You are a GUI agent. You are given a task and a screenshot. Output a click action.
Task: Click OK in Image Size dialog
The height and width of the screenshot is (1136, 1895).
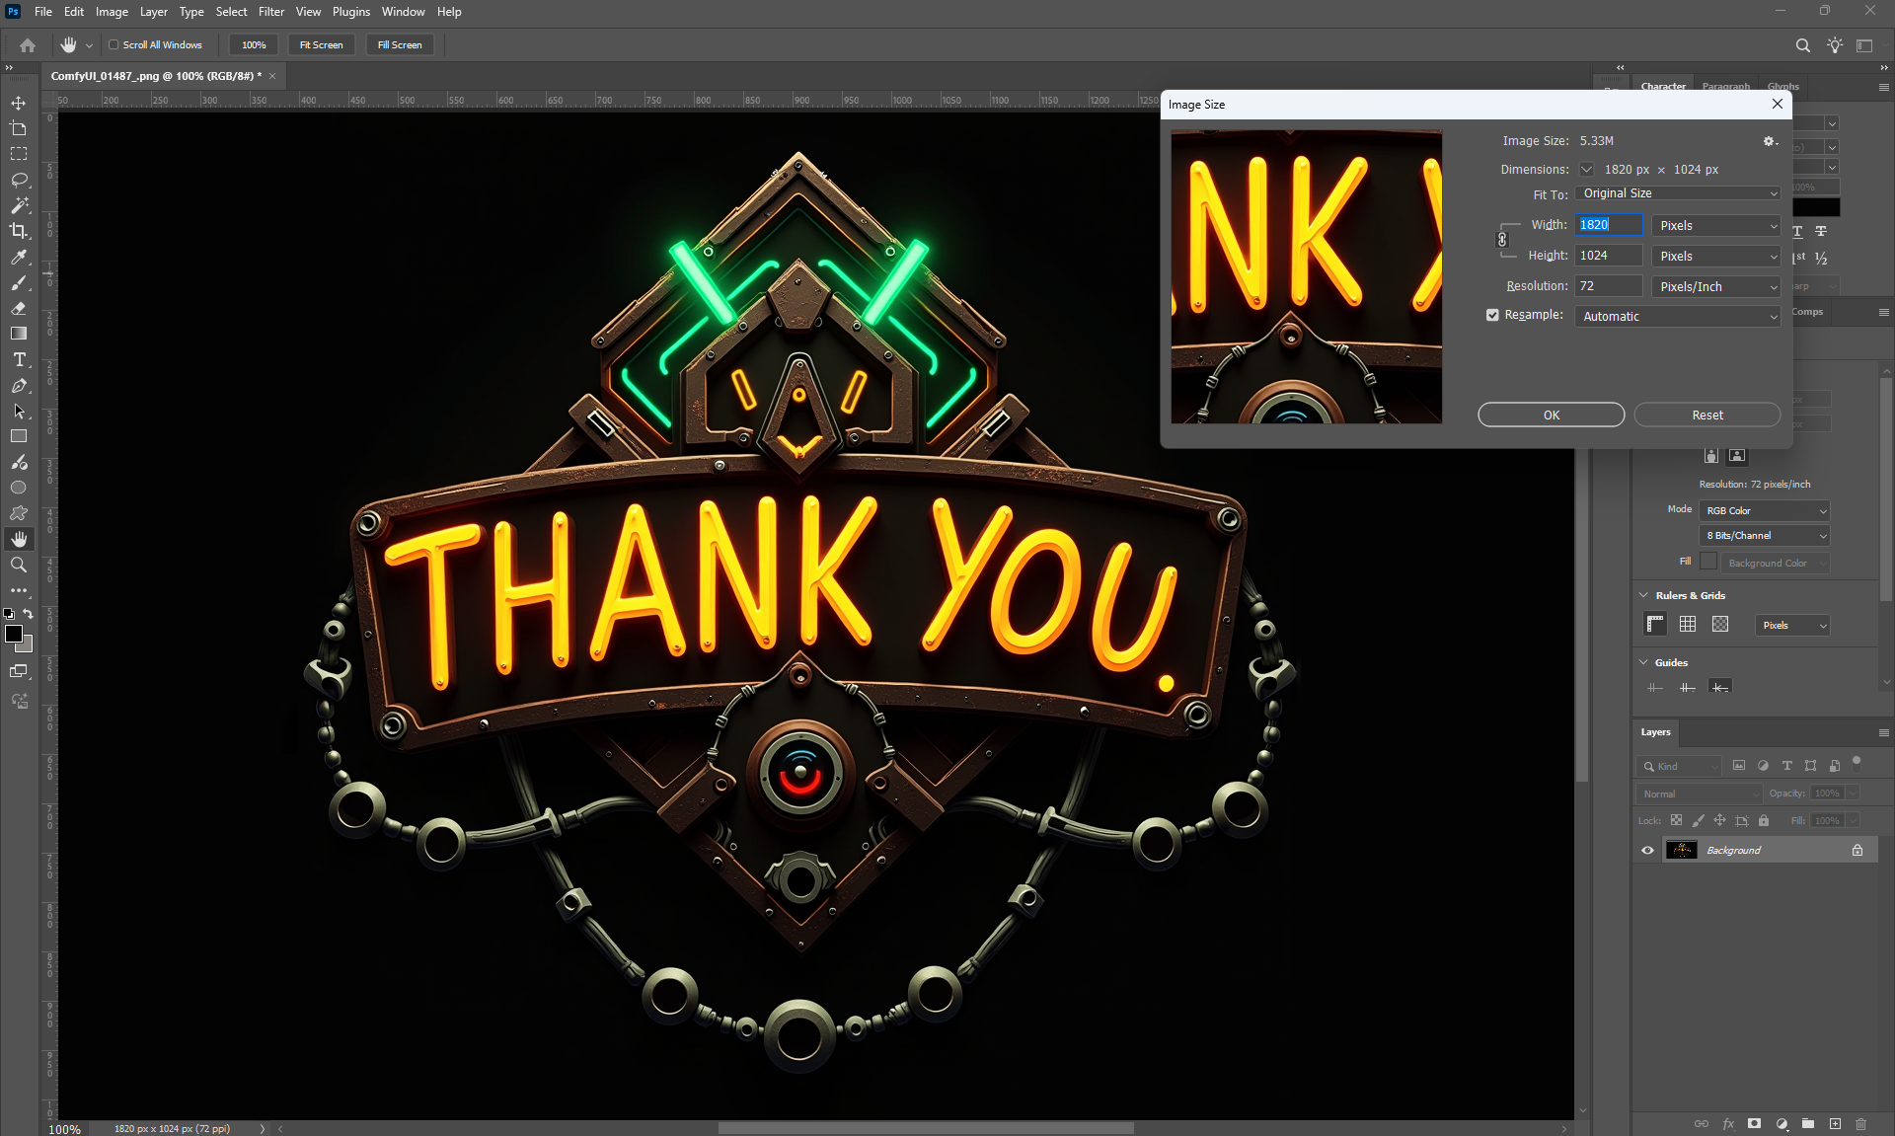point(1551,415)
